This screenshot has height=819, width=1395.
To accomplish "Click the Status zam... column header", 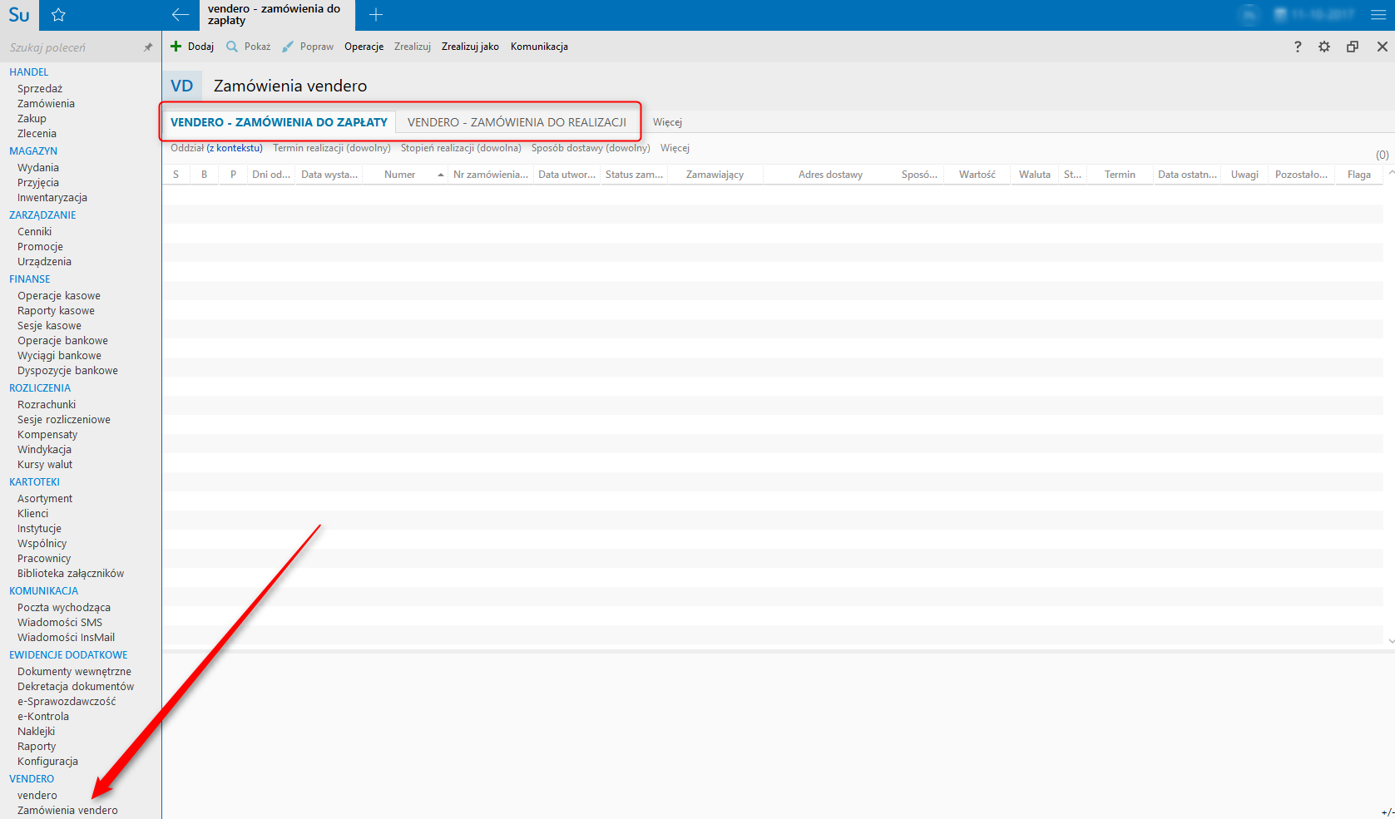I will [x=634, y=175].
